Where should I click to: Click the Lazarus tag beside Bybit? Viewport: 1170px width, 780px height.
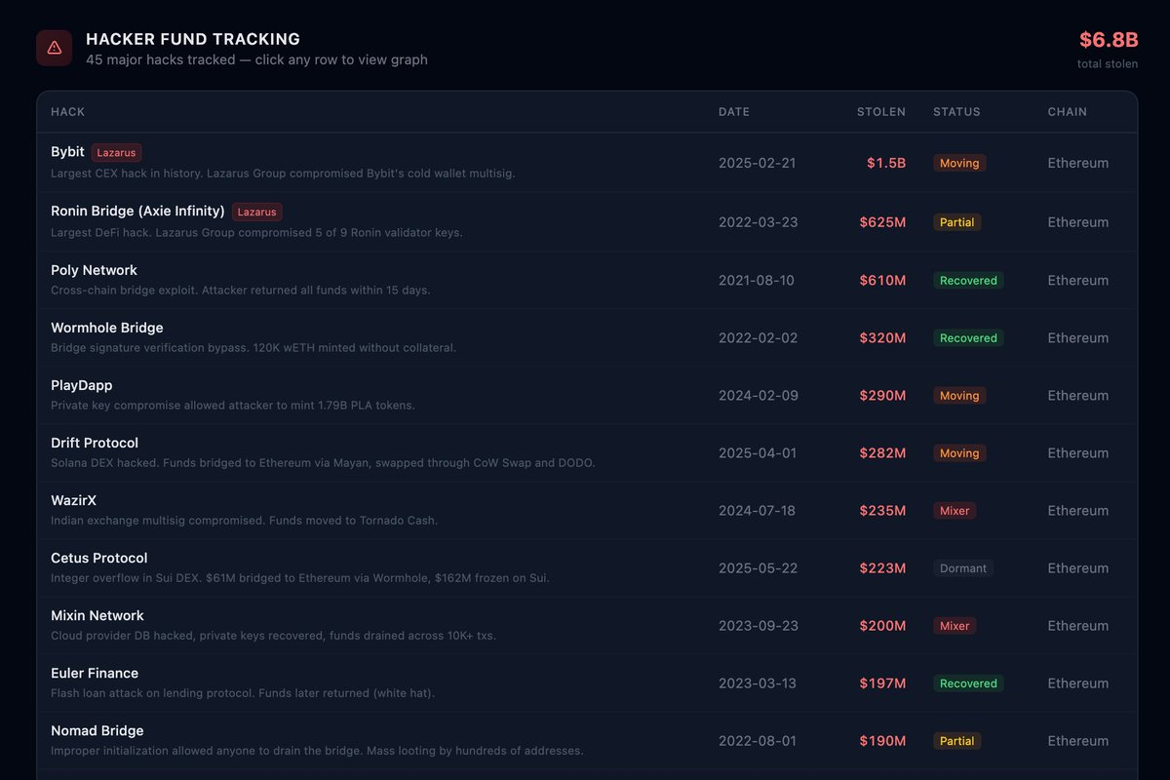tap(117, 153)
